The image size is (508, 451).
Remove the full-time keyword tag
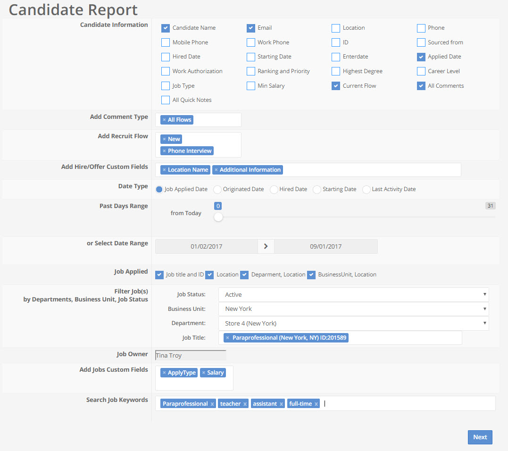pyautogui.click(x=316, y=403)
